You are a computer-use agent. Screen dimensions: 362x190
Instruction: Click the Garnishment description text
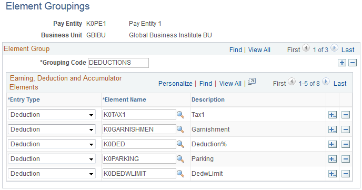(210, 129)
